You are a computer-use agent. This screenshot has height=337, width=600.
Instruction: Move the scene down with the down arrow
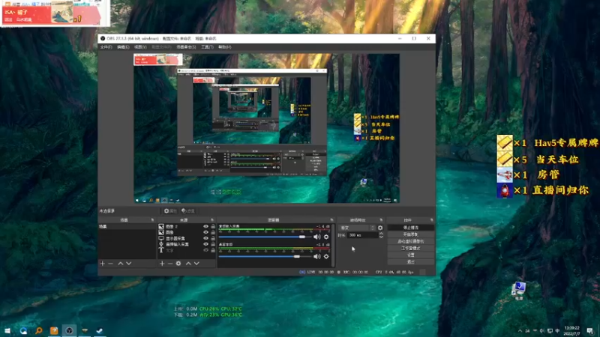(x=129, y=264)
